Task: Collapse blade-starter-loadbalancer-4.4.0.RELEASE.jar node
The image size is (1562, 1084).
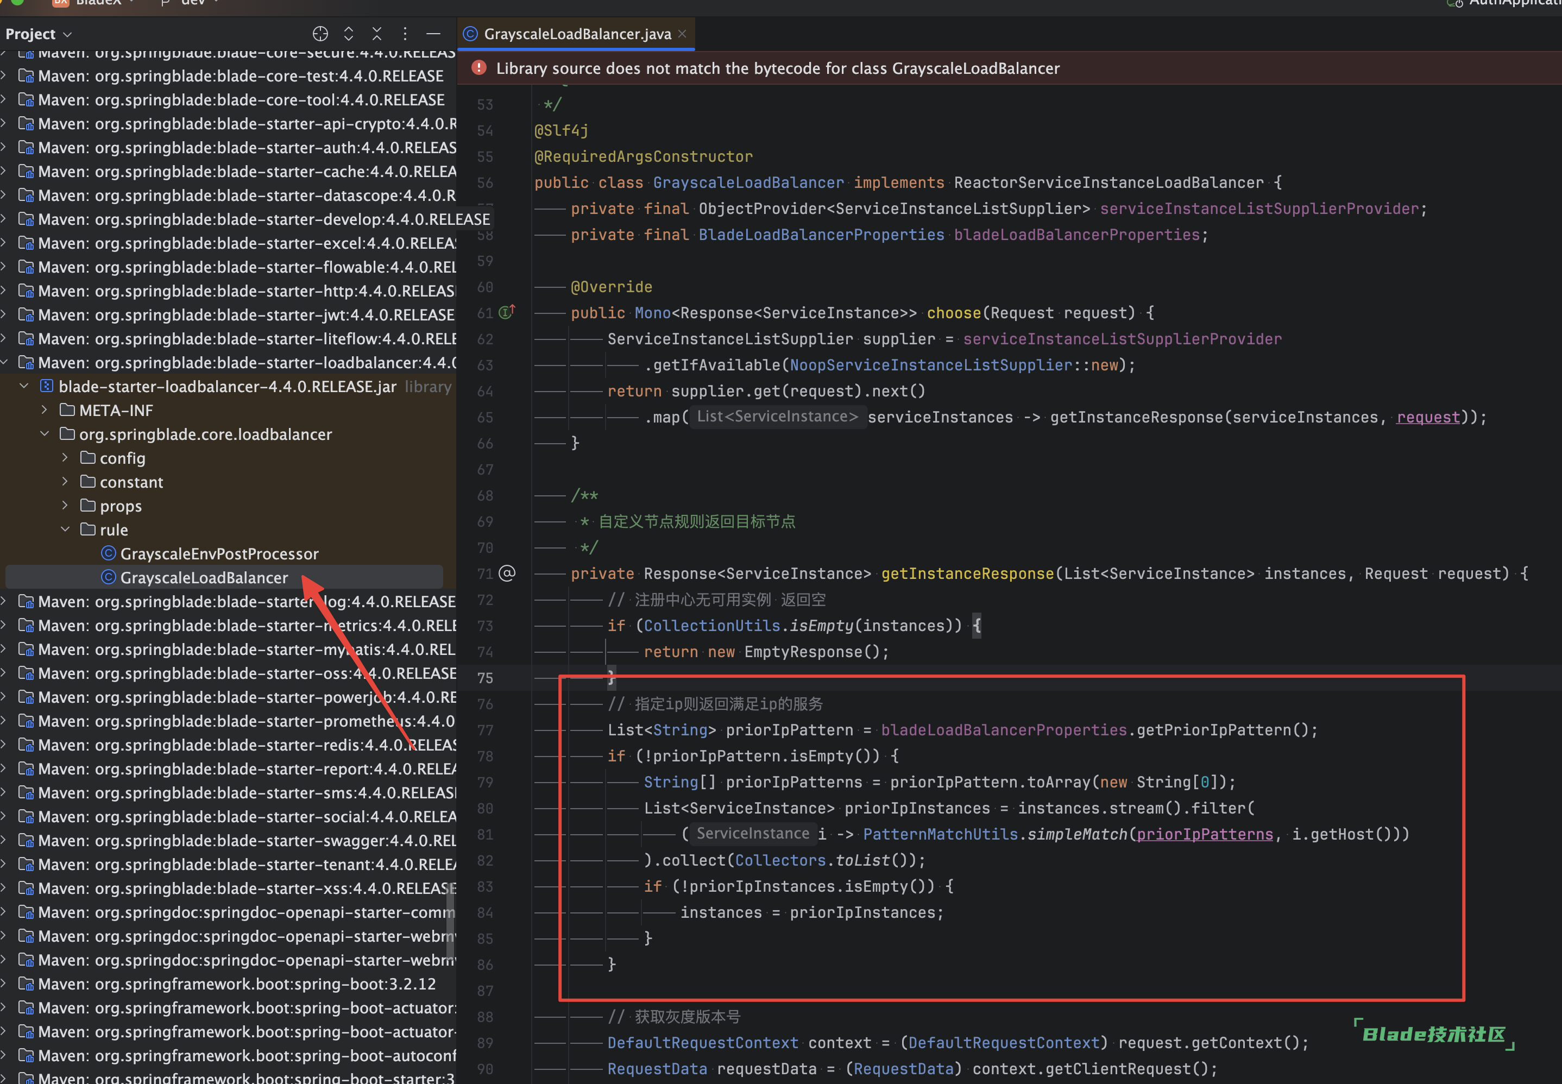Action: (x=24, y=386)
